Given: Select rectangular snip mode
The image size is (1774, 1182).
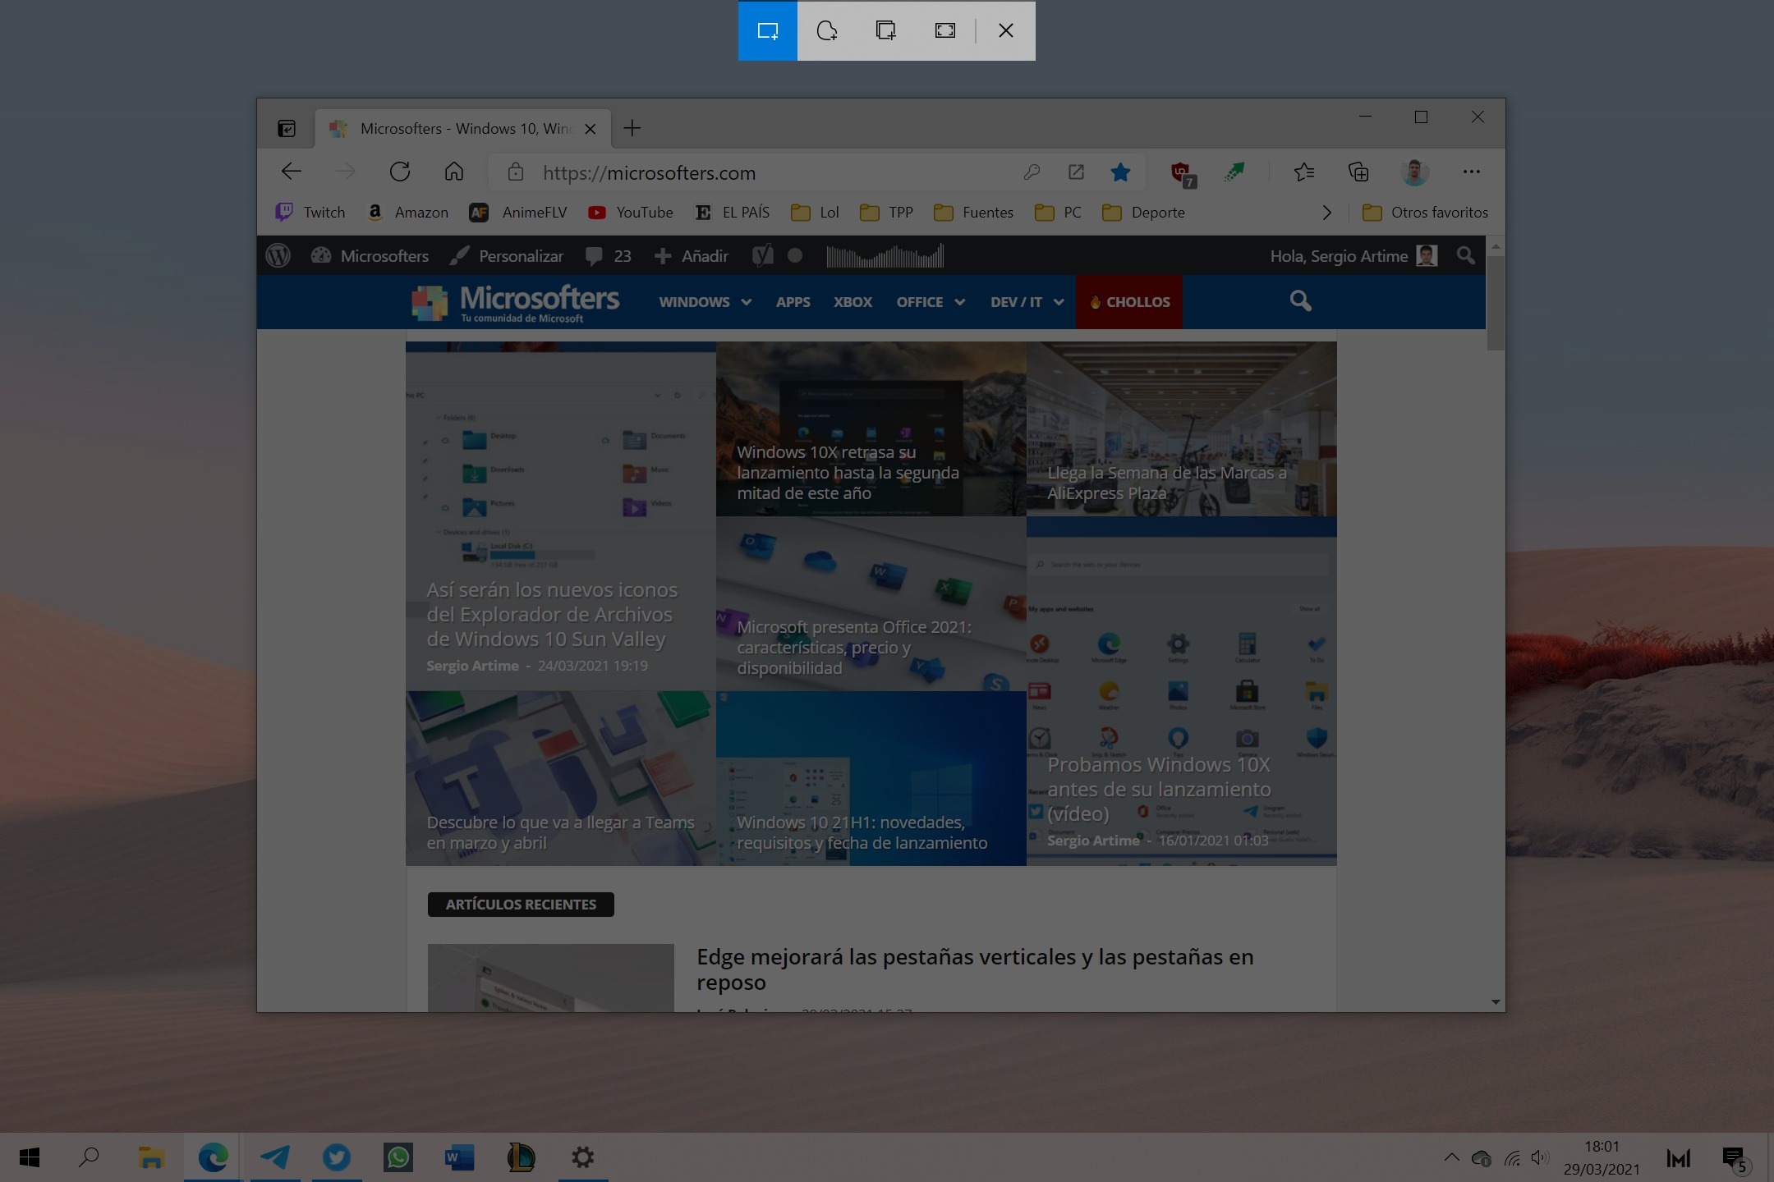Looking at the screenshot, I should point(768,31).
